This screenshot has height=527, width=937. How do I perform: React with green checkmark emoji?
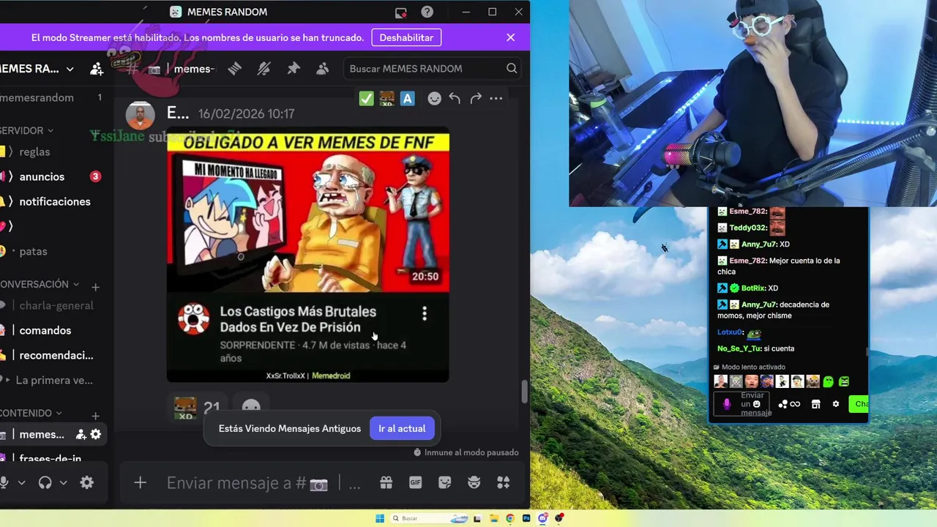point(367,98)
